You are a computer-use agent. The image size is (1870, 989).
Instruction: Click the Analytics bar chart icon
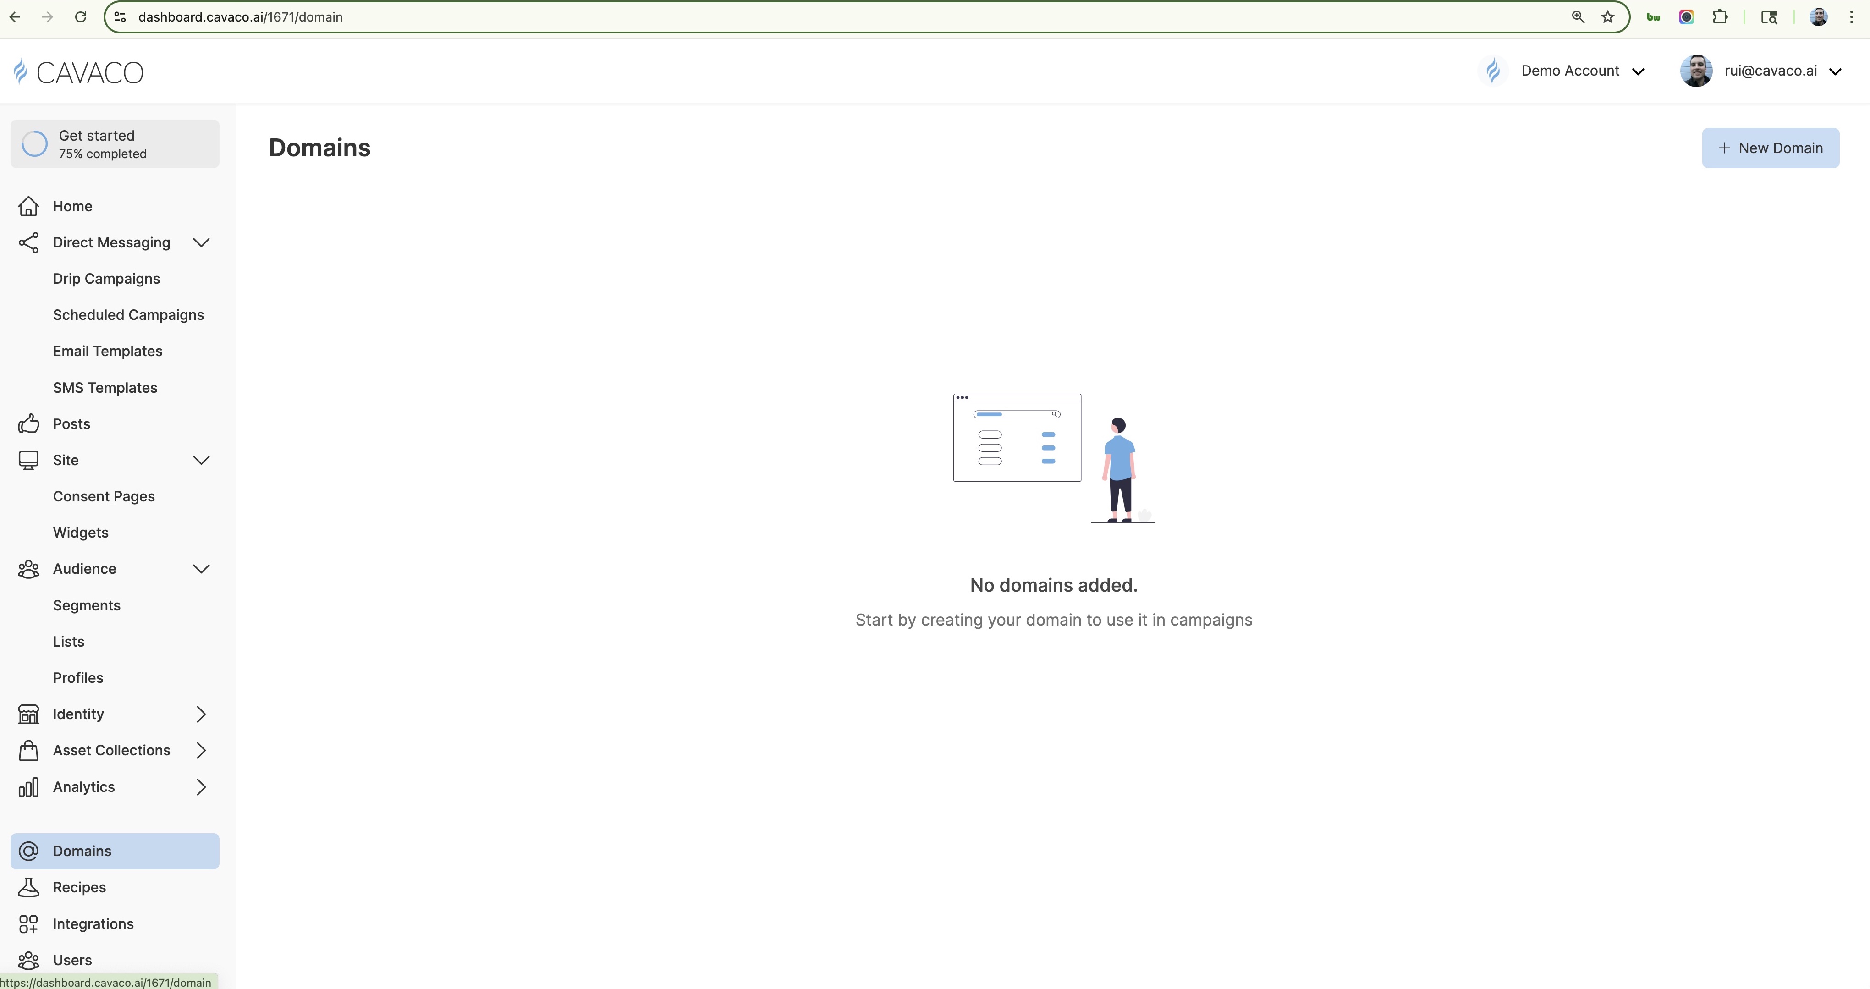coord(28,787)
